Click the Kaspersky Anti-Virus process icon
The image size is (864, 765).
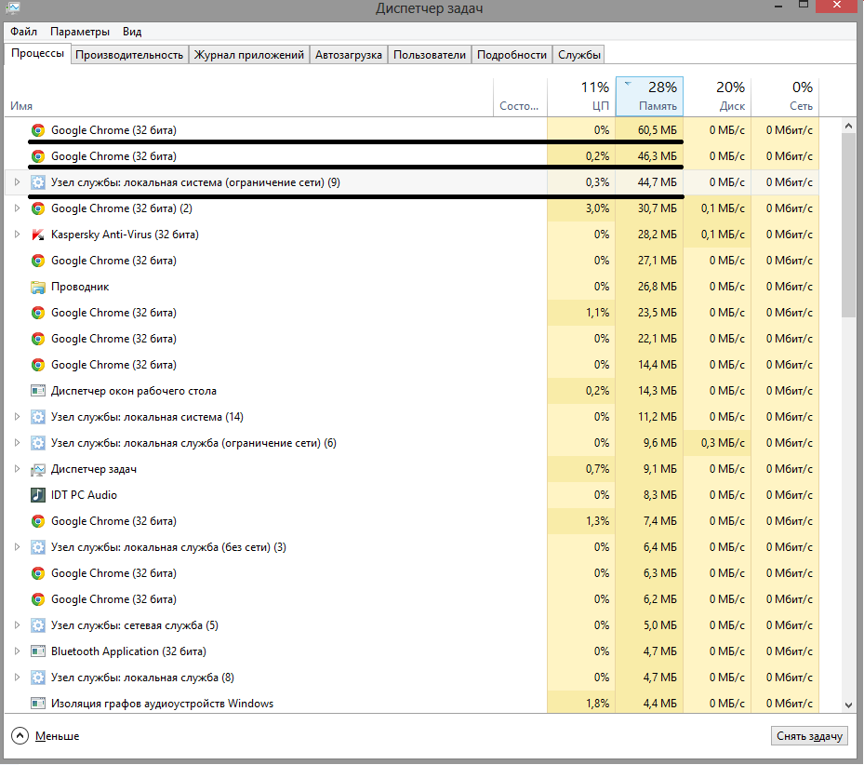38,235
